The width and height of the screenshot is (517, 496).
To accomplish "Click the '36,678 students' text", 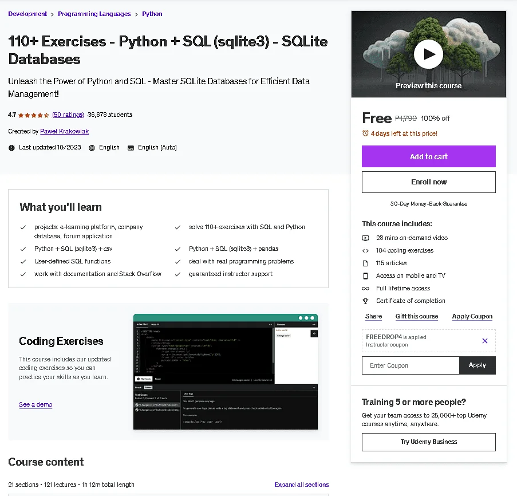I will [110, 115].
